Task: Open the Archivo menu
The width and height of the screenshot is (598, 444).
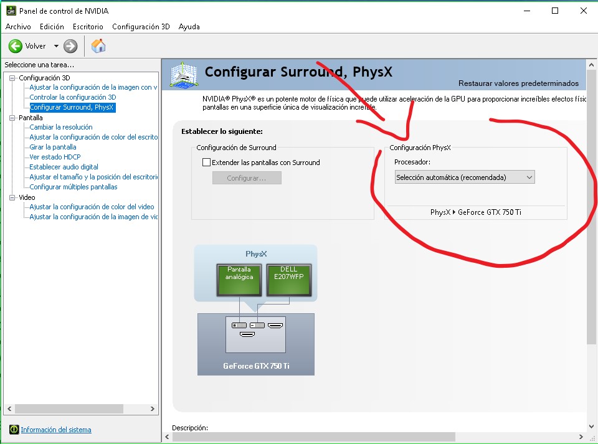Action: point(18,27)
